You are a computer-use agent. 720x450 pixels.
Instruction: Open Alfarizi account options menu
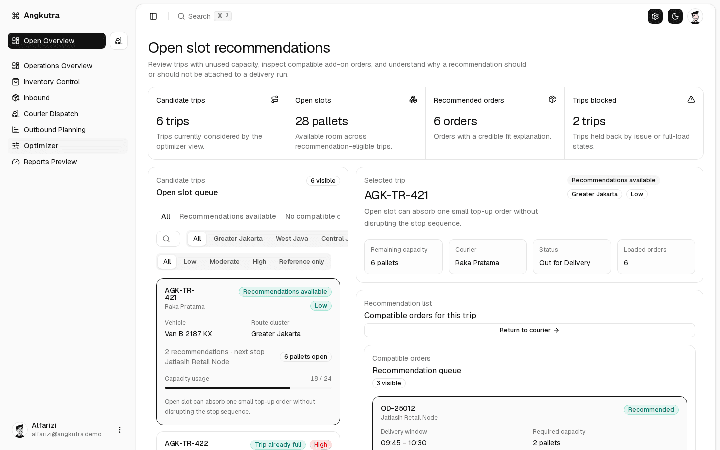[x=120, y=430]
